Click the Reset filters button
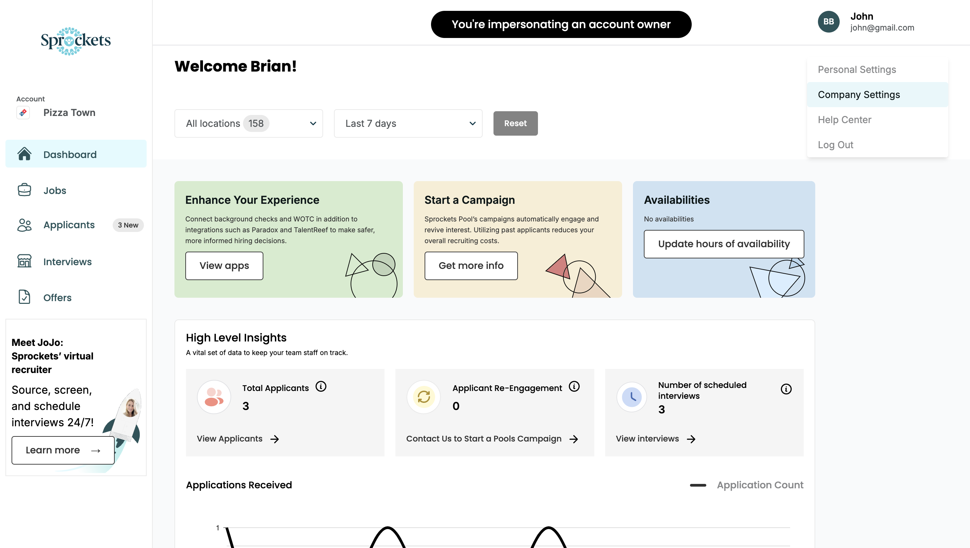 515,123
